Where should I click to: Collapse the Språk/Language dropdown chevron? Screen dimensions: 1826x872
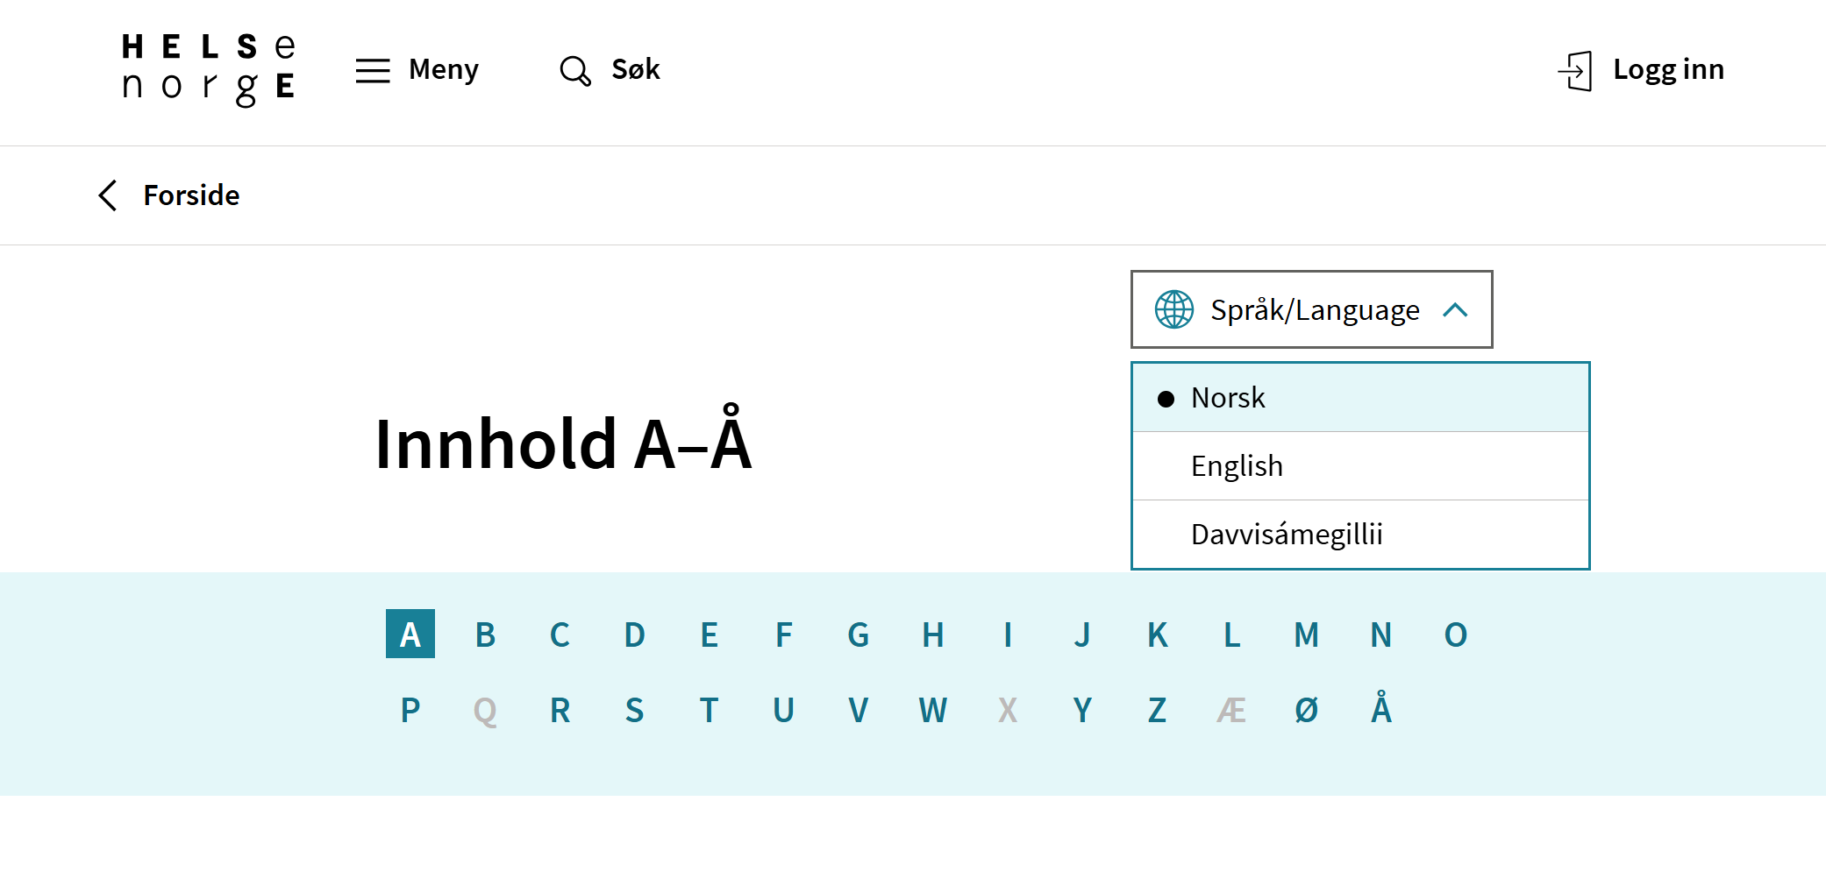[x=1455, y=310]
